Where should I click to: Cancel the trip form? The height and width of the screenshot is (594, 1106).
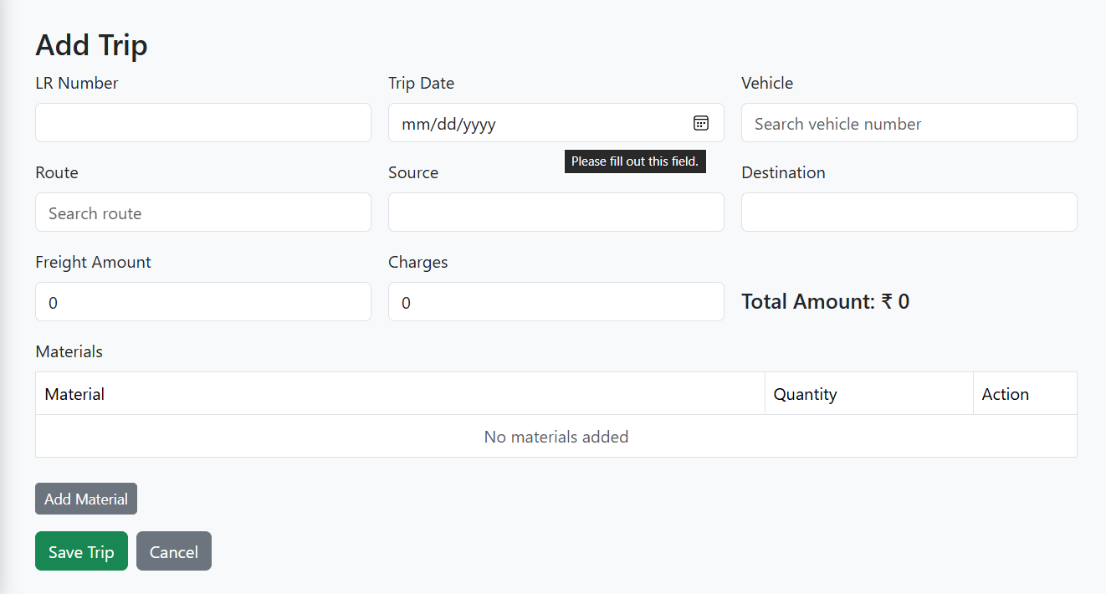174,551
